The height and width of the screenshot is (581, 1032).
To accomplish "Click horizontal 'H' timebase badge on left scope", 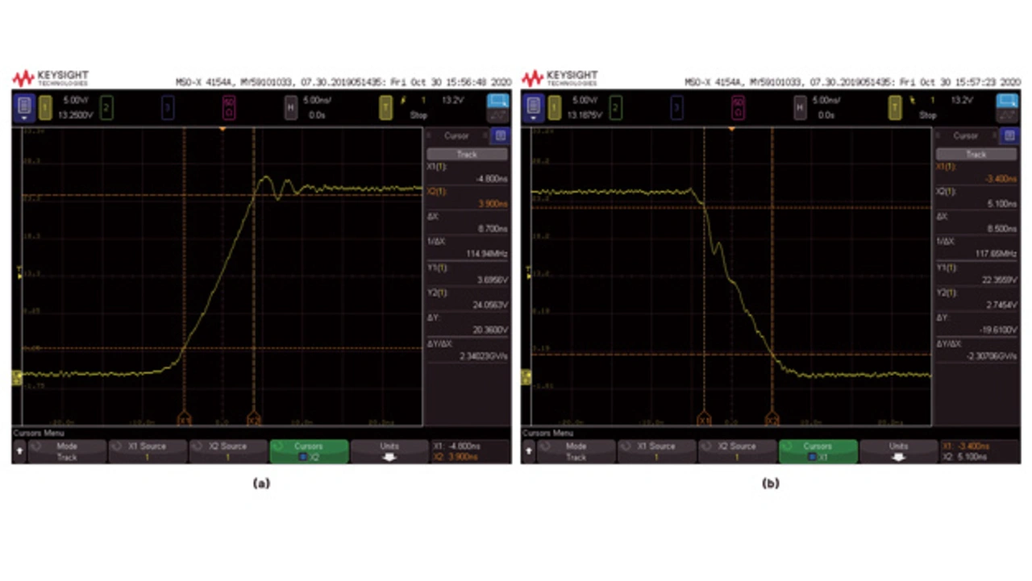I will pos(290,106).
